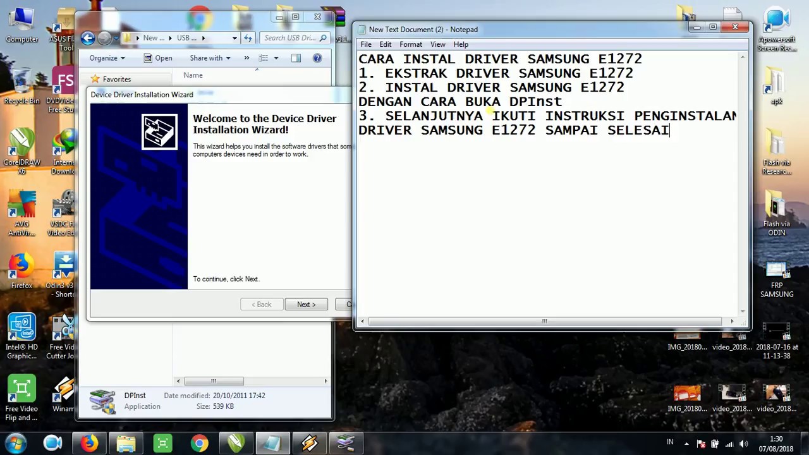
Task: Switch to Notepad in the taskbar
Action: pyautogui.click(x=273, y=444)
